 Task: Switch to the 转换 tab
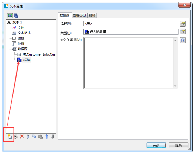(x=92, y=15)
